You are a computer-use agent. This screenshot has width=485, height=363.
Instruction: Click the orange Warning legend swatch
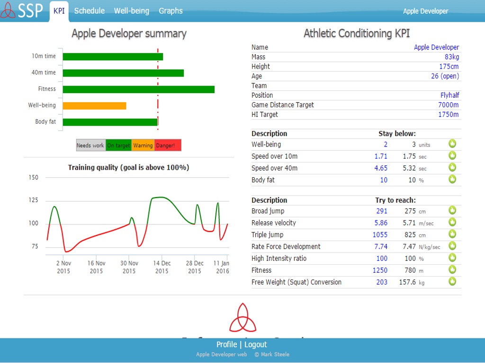coord(143,146)
